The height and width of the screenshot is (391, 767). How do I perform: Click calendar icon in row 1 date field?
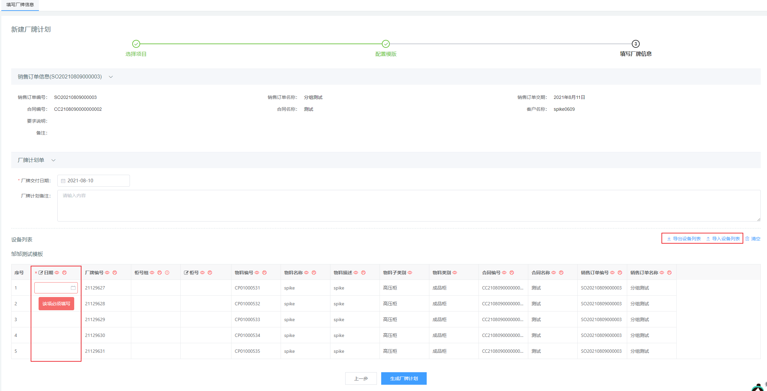tap(73, 288)
